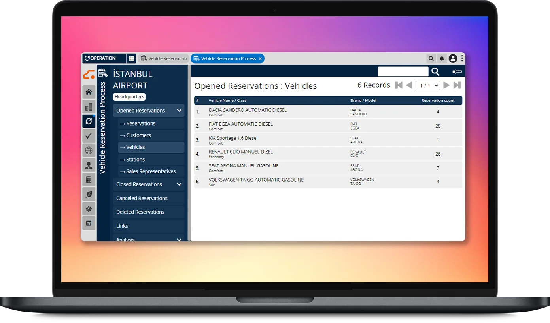The image size is (550, 323).
Task: Select the checkmark icon in sidebar
Action: coord(89,136)
